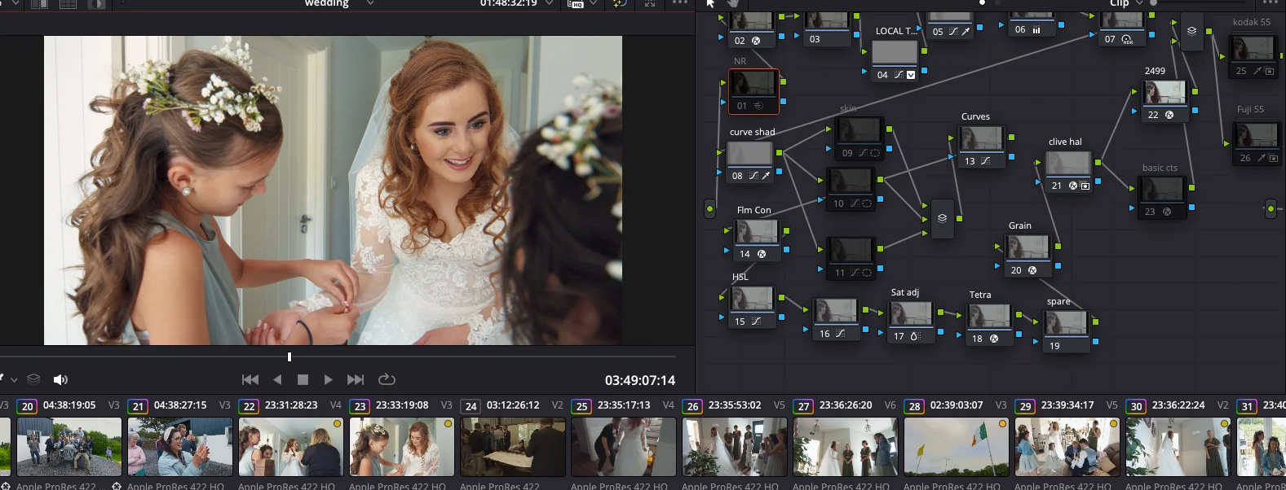Move the viewer scrubber playhead
The height and width of the screenshot is (490, 1286).
point(289,357)
